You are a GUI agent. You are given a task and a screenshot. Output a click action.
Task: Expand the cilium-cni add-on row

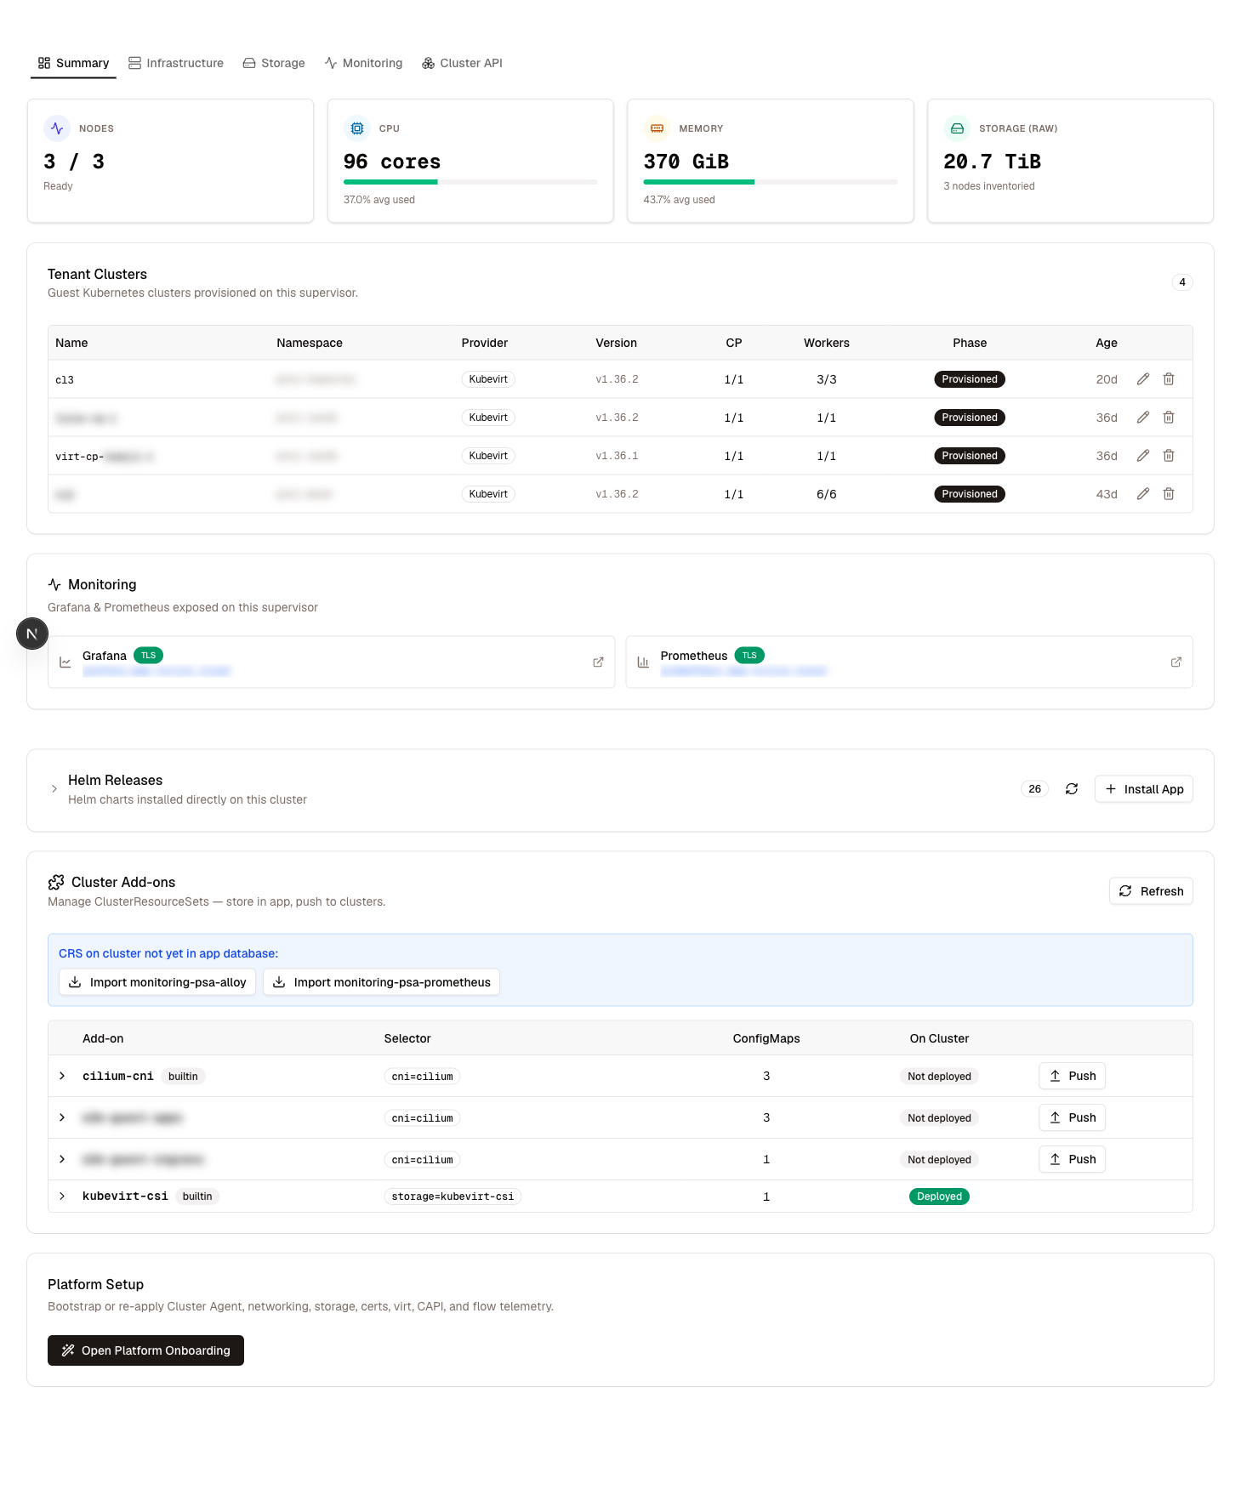pyautogui.click(x=62, y=1076)
